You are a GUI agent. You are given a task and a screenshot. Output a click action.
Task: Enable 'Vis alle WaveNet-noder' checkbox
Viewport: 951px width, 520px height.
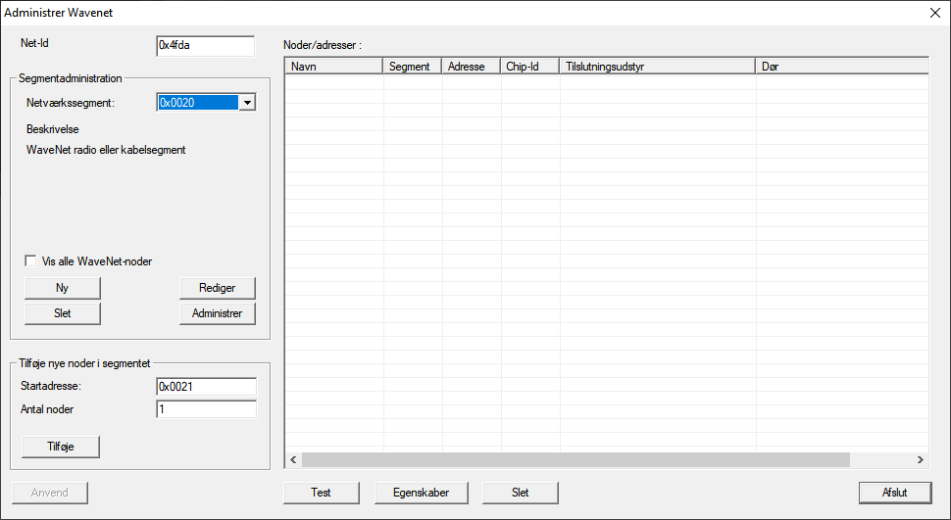[x=32, y=261]
